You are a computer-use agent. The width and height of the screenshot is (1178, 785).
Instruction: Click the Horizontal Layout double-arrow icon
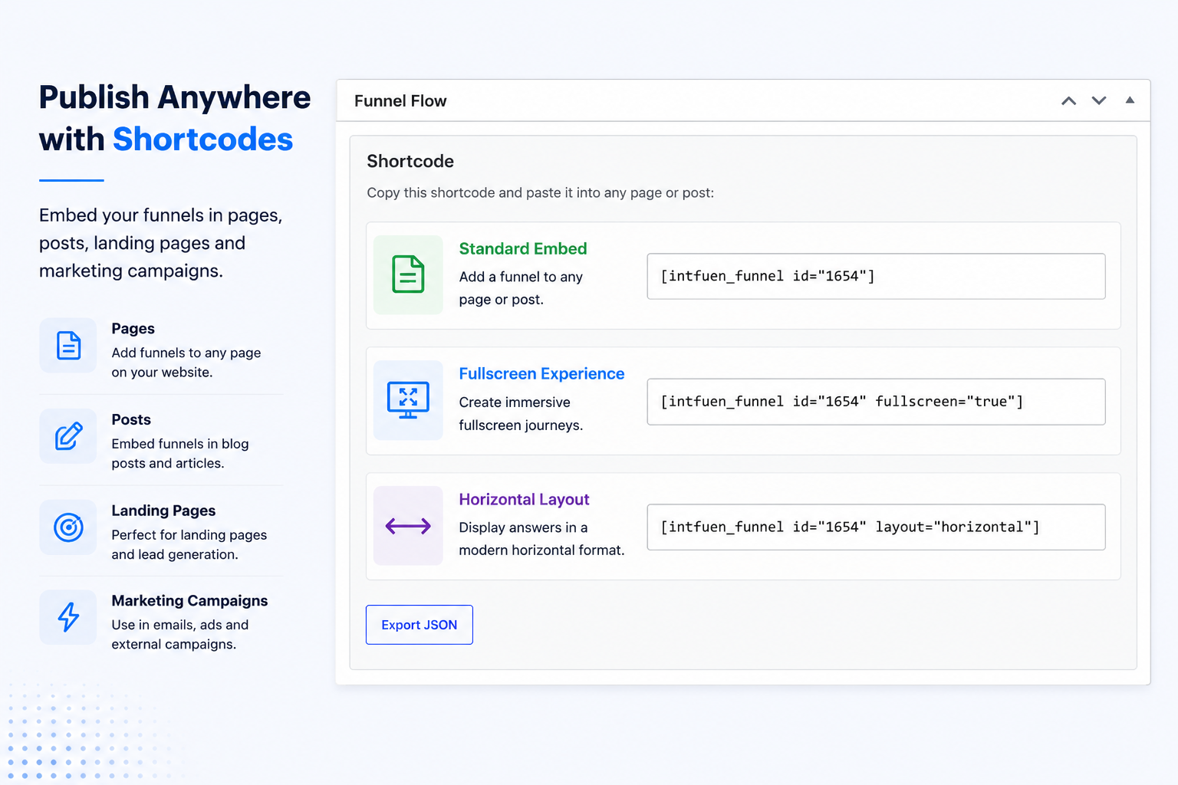(408, 526)
